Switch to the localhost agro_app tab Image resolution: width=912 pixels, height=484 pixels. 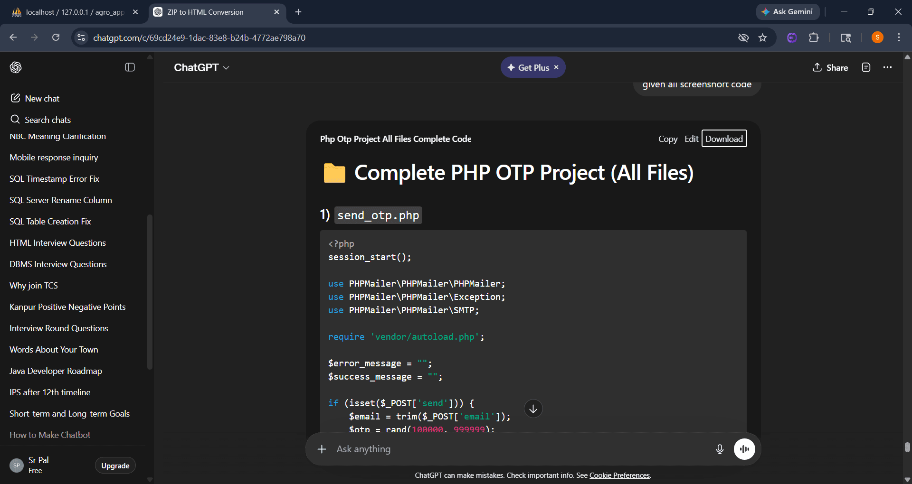75,12
